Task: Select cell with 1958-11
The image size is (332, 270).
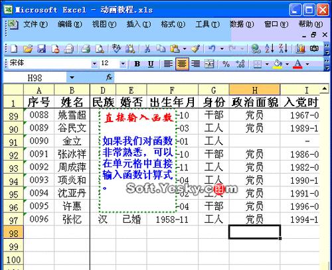Action: pos(173,220)
